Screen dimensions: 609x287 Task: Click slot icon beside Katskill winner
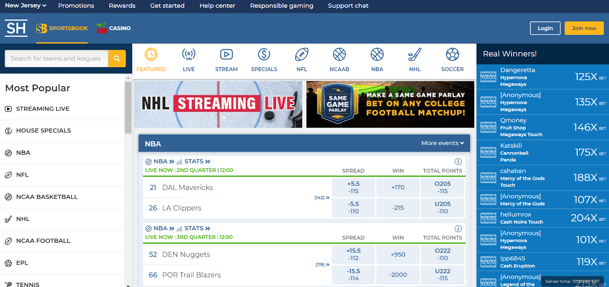coord(488,152)
